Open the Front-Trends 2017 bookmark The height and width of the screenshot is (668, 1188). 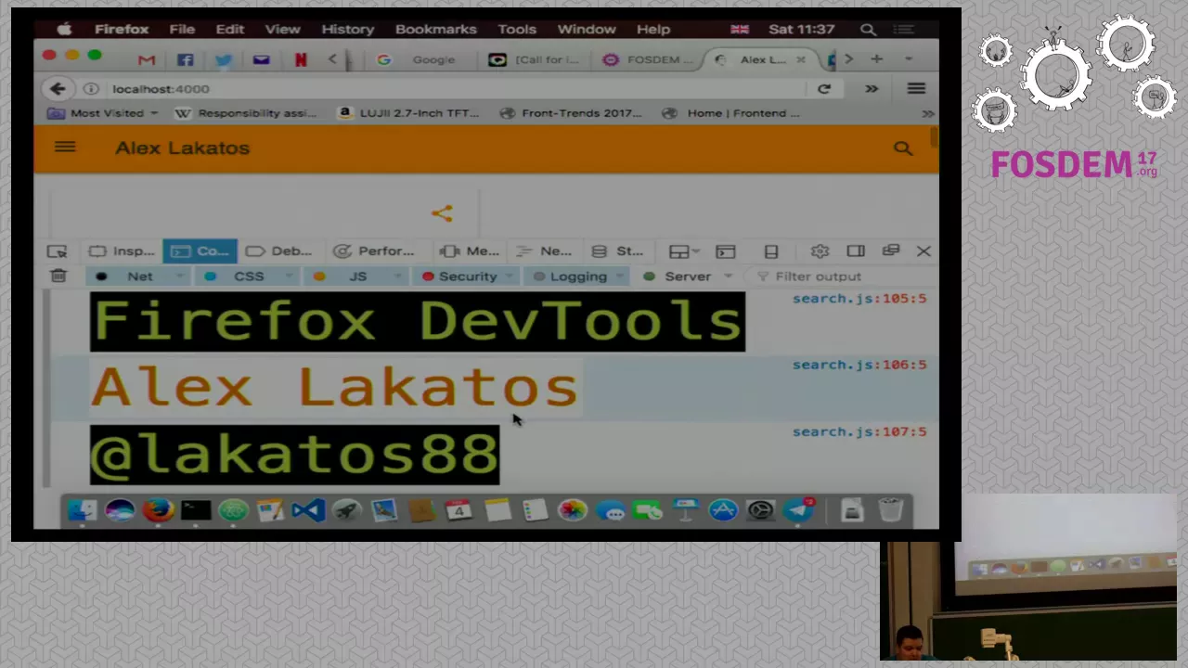[x=571, y=113]
